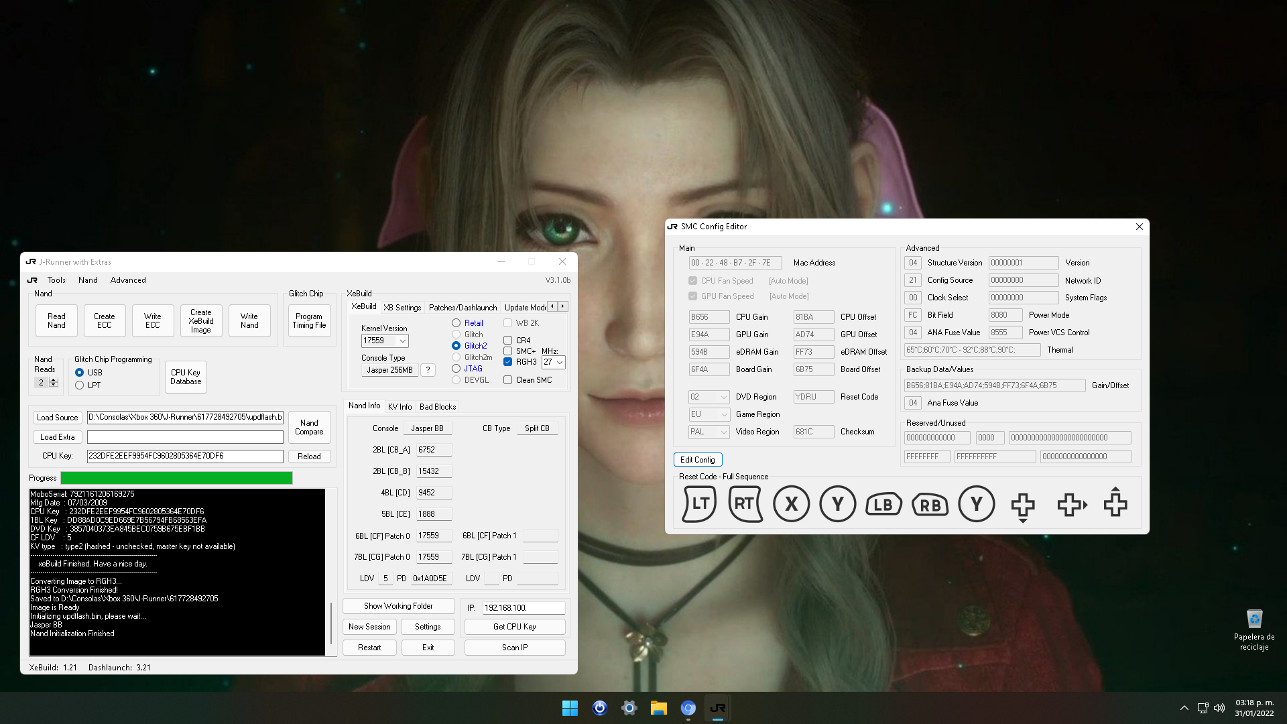This screenshot has height=724, width=1287.
Task: Select the USB programming radio button
Action: pyautogui.click(x=80, y=373)
